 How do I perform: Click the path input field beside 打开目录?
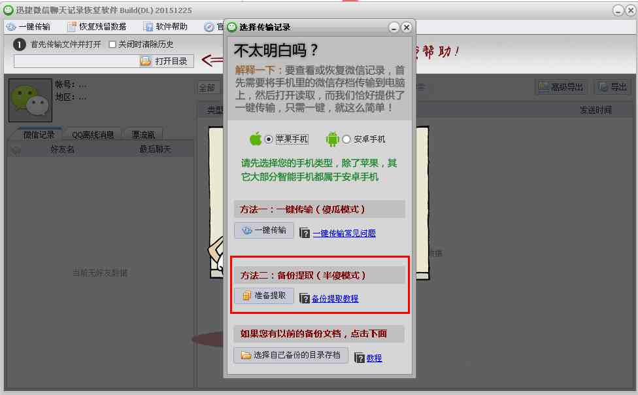76,61
